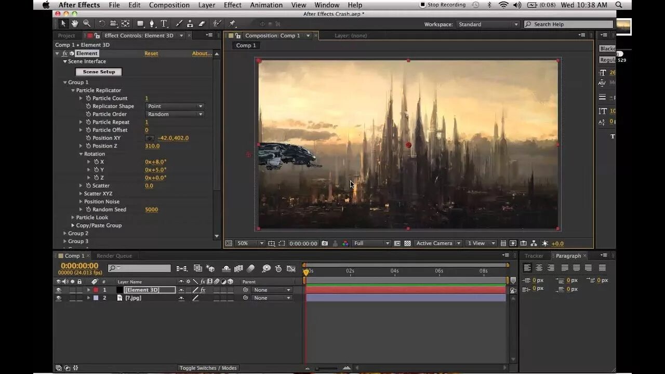This screenshot has height=374, width=665.
Task: Open the Composition menu in menu bar
Action: pos(169,5)
